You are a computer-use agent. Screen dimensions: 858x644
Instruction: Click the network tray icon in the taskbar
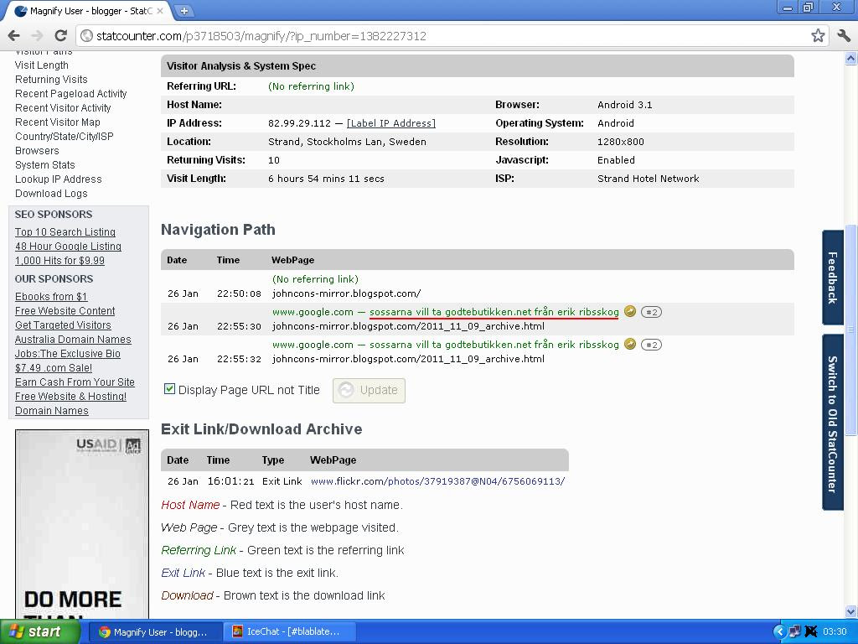[x=794, y=631]
